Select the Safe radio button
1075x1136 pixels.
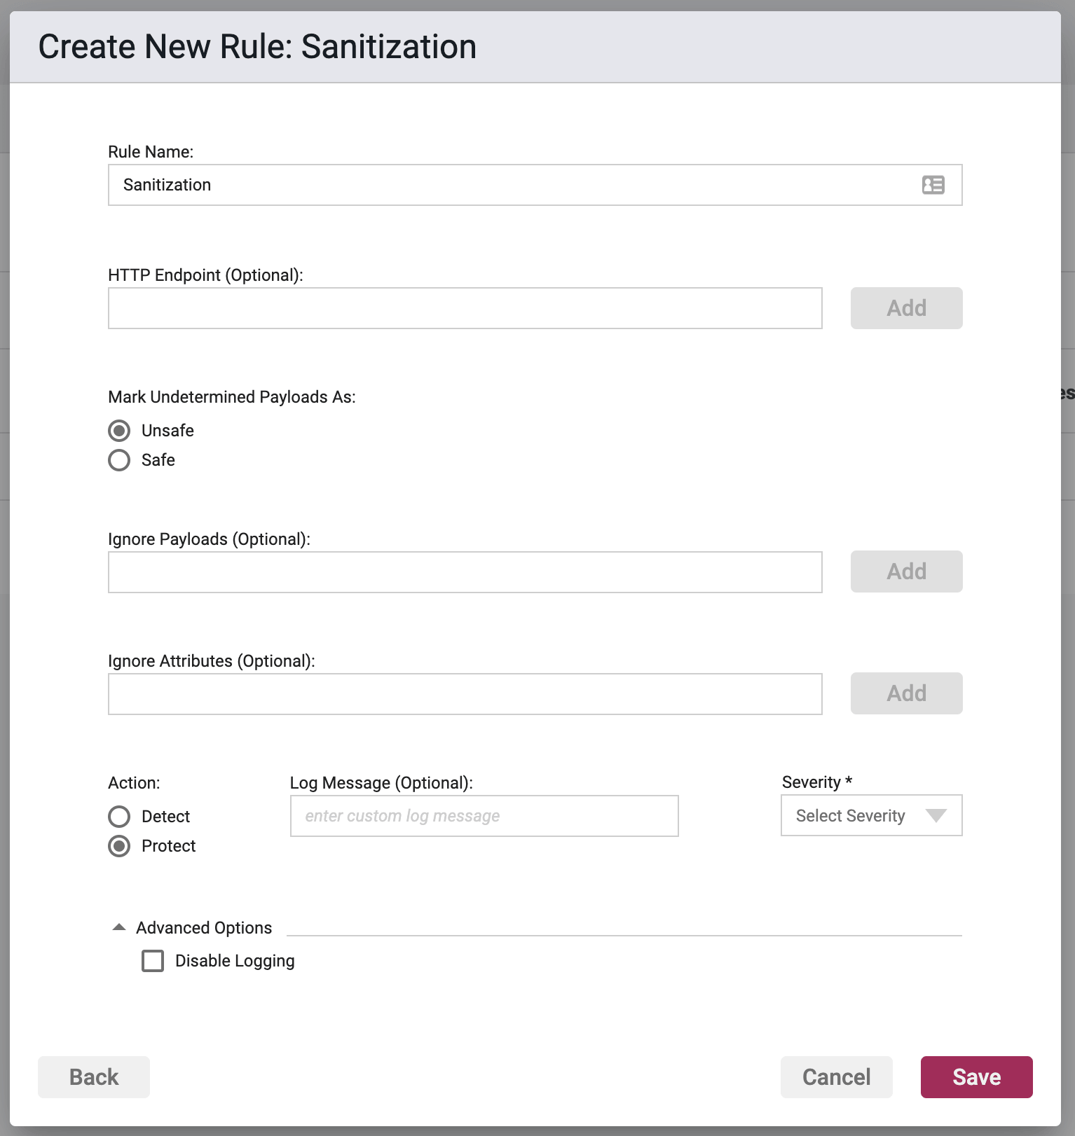click(119, 460)
